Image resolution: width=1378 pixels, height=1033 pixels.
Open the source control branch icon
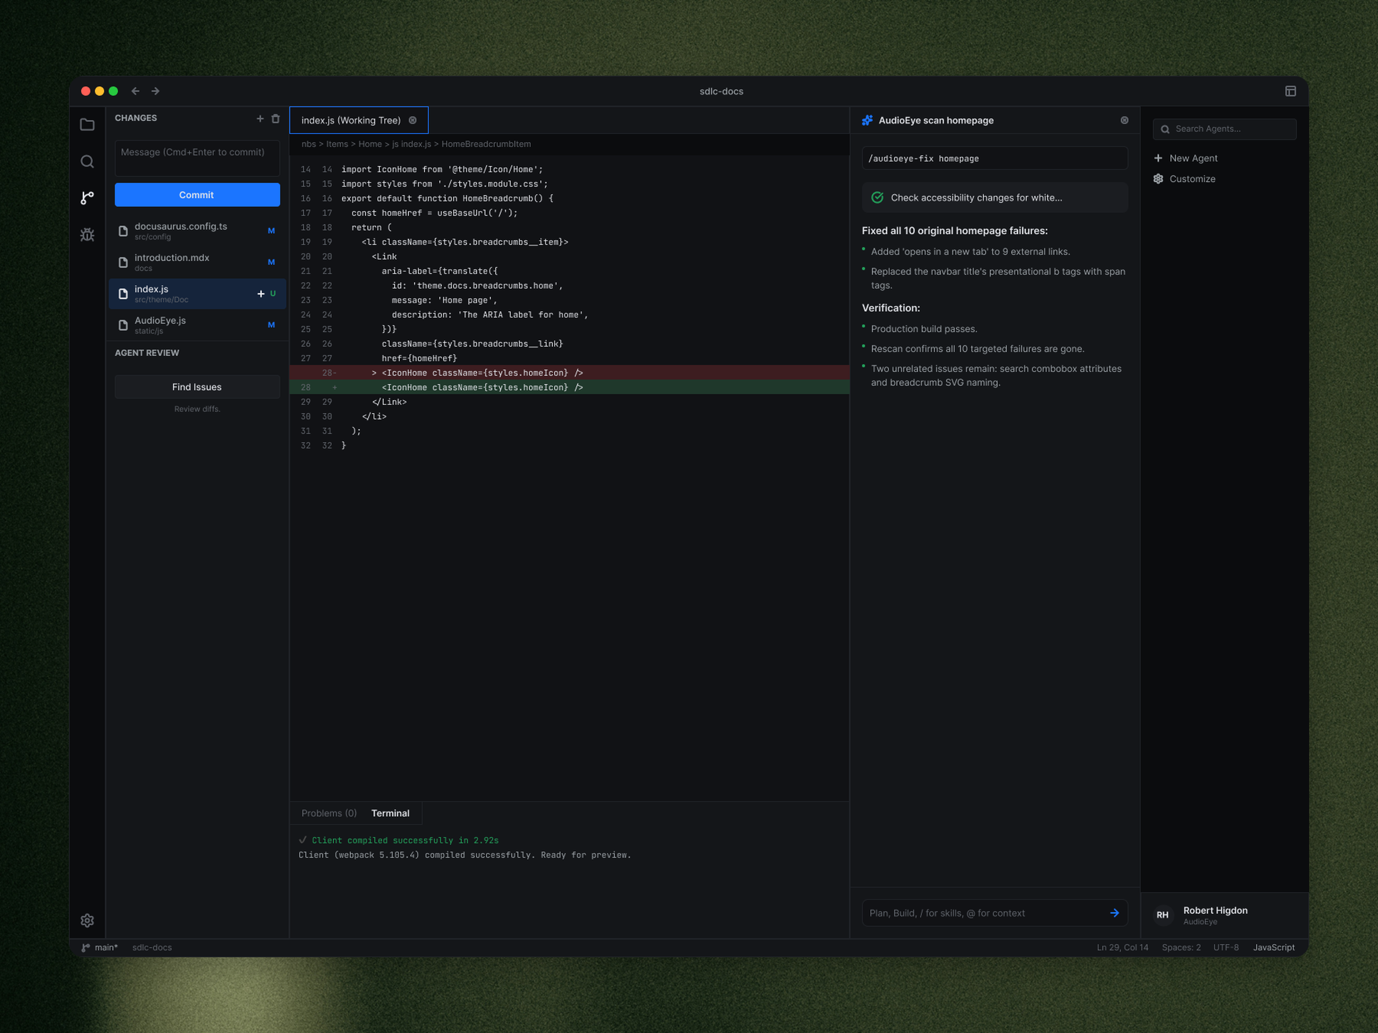87,198
